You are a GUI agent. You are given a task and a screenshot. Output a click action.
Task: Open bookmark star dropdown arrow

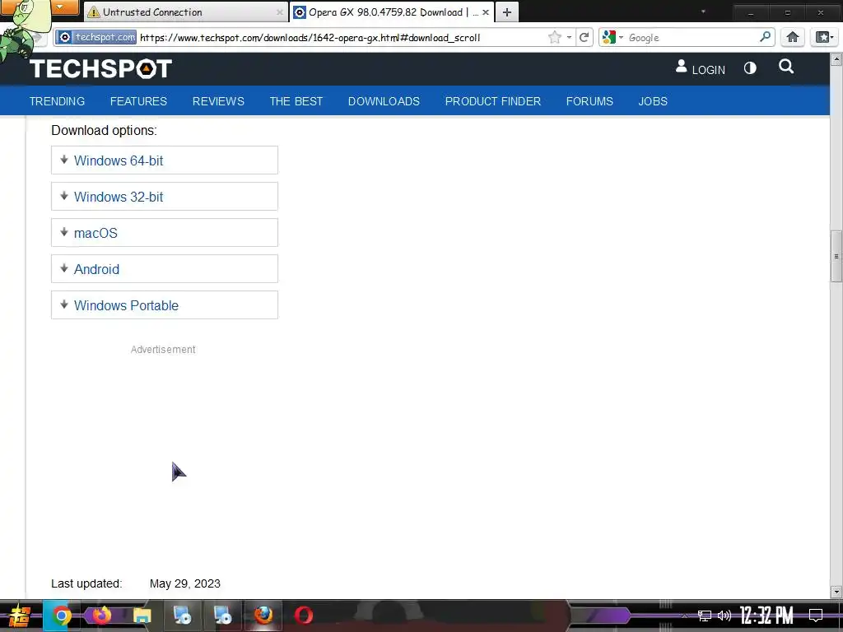coord(569,37)
